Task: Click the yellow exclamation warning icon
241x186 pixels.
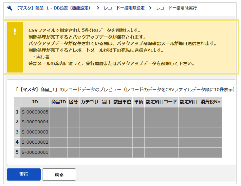Action: pos(15,32)
